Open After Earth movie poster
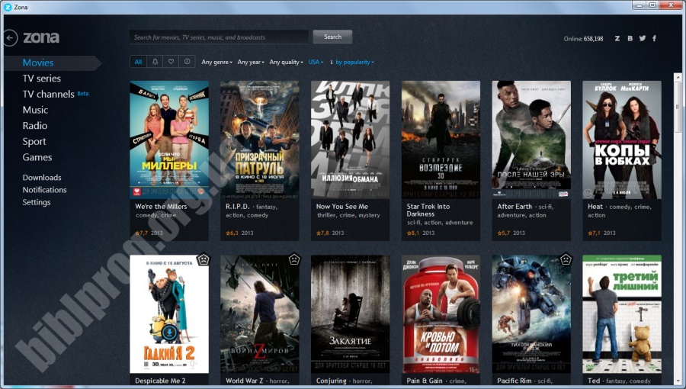Image resolution: width=686 pixels, height=389 pixels. click(x=531, y=140)
